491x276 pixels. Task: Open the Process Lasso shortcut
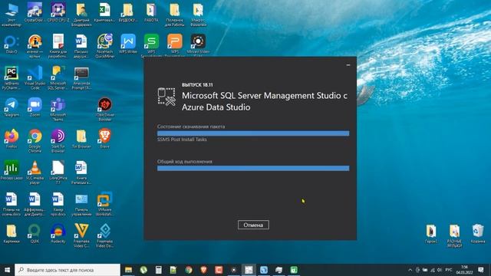coord(12,170)
